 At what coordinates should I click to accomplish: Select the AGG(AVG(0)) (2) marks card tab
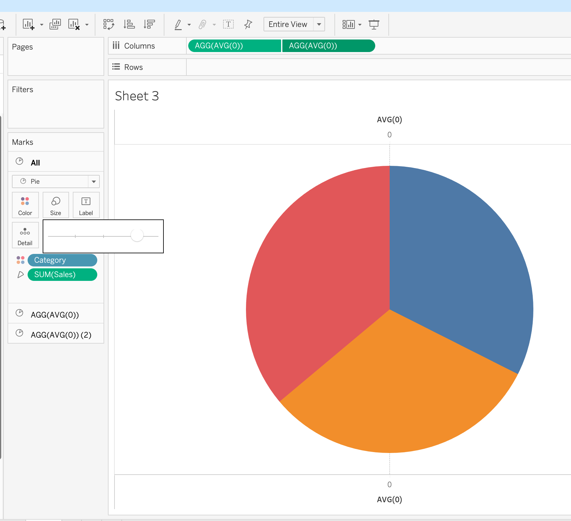56,334
